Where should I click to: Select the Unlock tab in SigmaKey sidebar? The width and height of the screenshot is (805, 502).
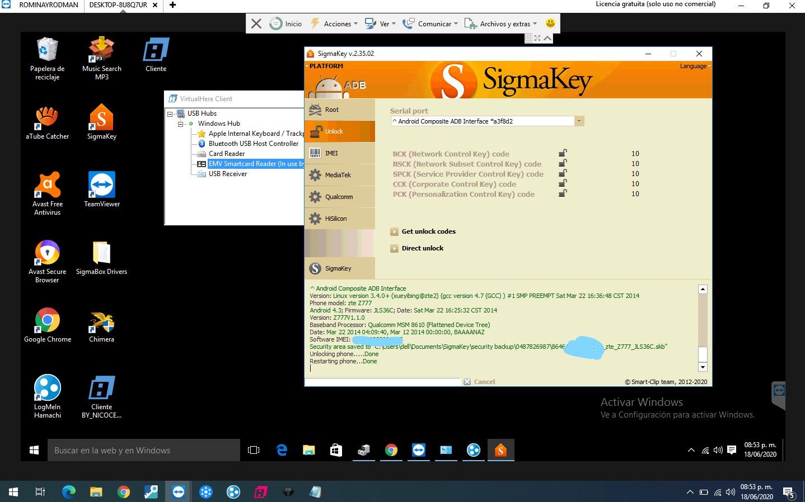pyautogui.click(x=340, y=131)
